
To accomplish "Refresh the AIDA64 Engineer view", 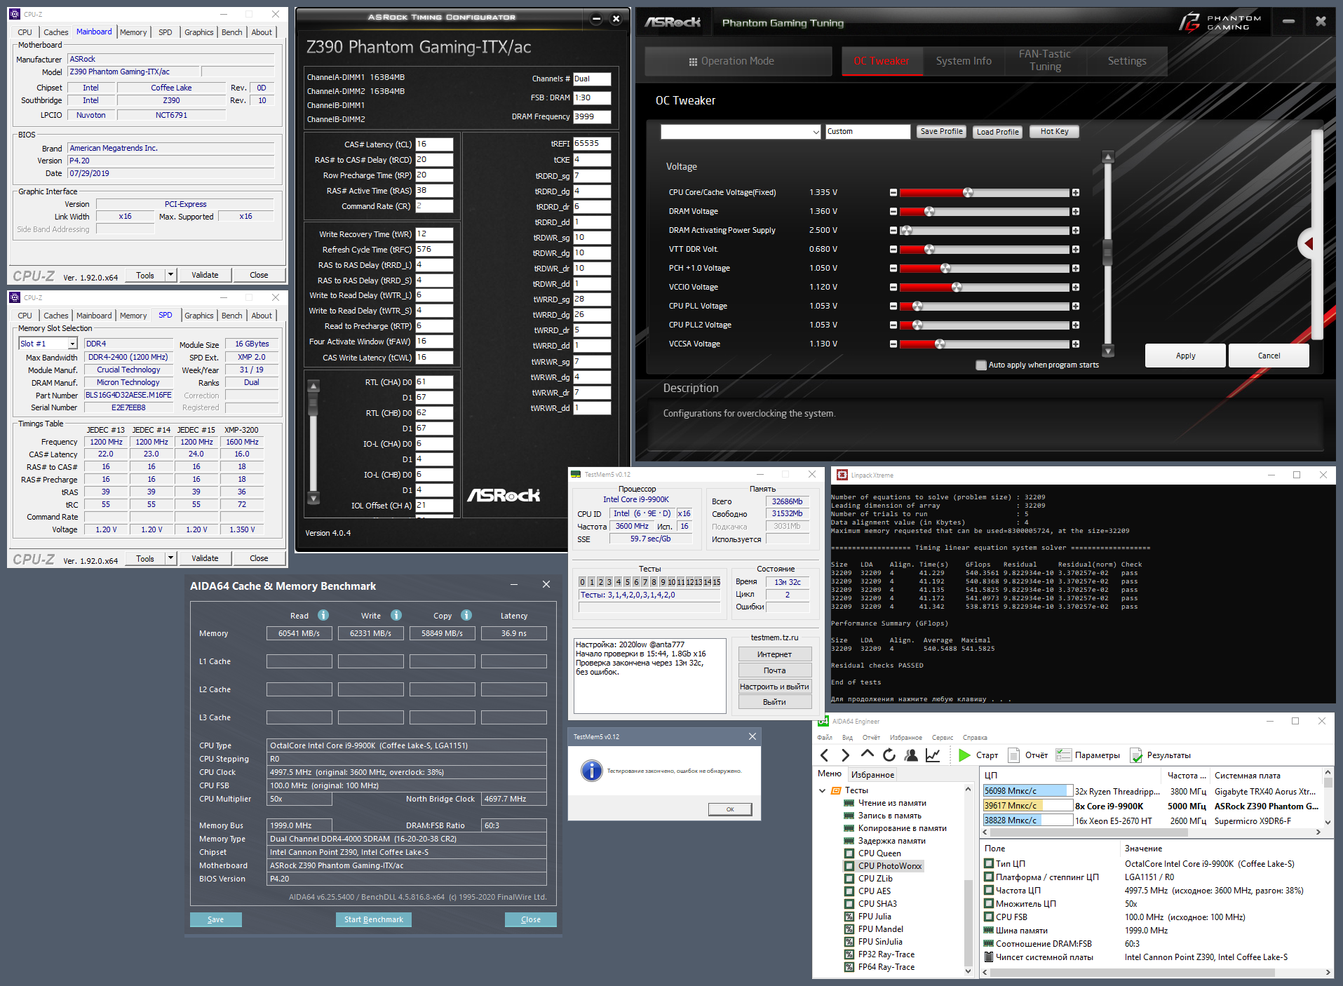I will (889, 755).
